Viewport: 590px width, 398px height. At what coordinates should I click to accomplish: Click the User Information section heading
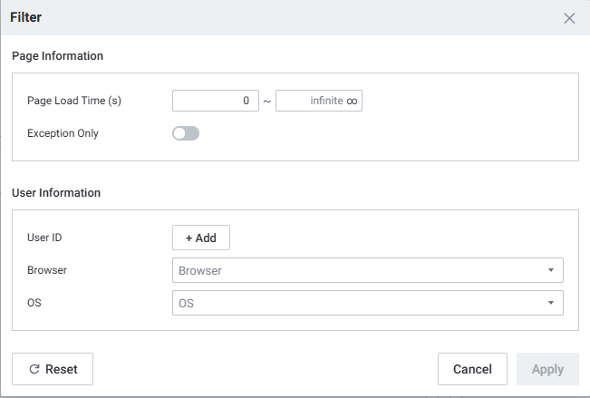coord(56,193)
